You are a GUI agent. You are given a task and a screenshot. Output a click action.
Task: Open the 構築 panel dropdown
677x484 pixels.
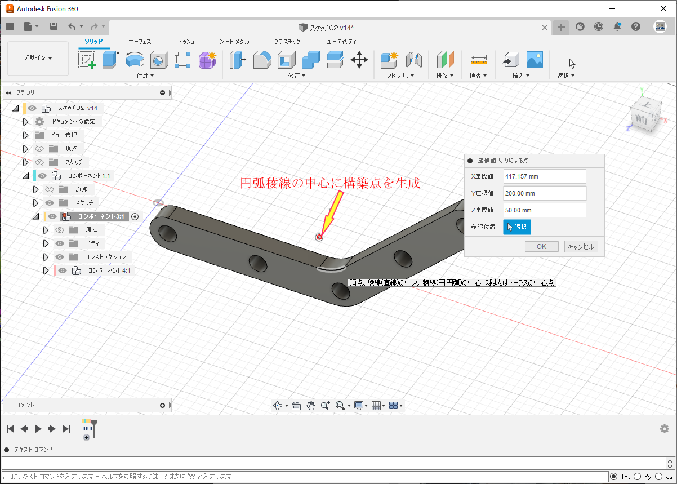click(445, 76)
